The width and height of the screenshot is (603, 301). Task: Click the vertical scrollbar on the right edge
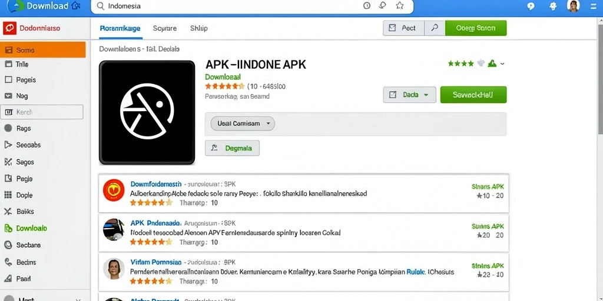click(599, 77)
